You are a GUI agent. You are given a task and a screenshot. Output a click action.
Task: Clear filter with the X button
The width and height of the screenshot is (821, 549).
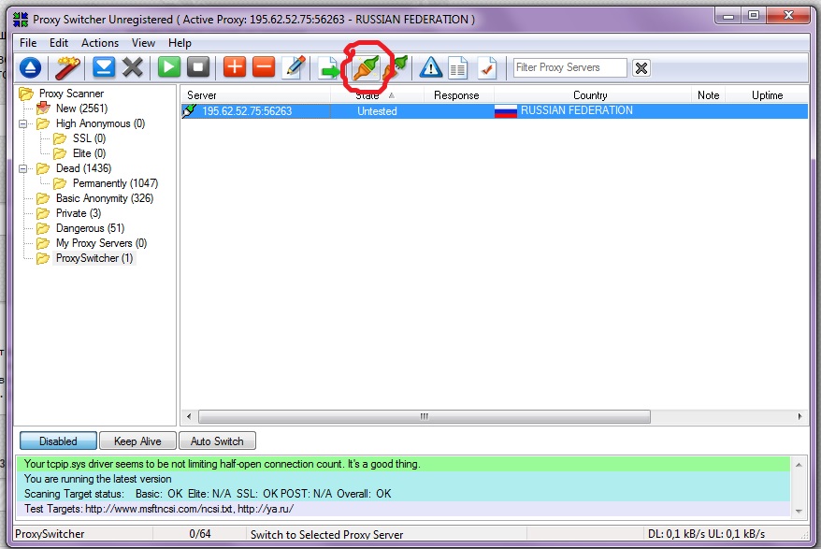[641, 67]
